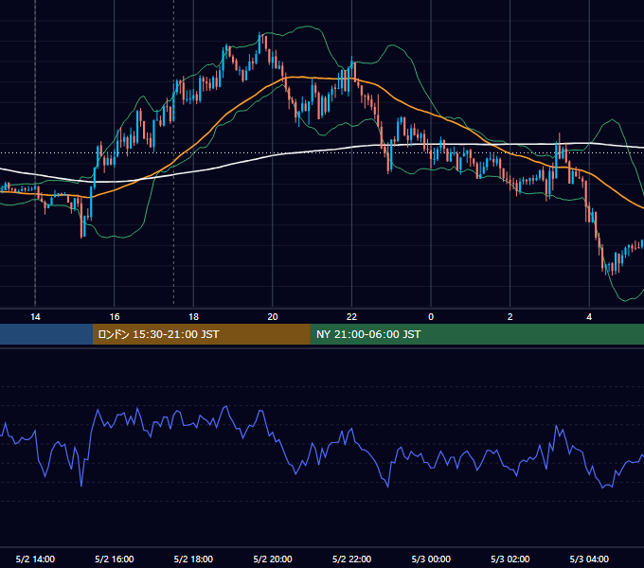Image resolution: width=644 pixels, height=568 pixels.
Task: Click the 14 hour axis label
Action: pos(35,317)
